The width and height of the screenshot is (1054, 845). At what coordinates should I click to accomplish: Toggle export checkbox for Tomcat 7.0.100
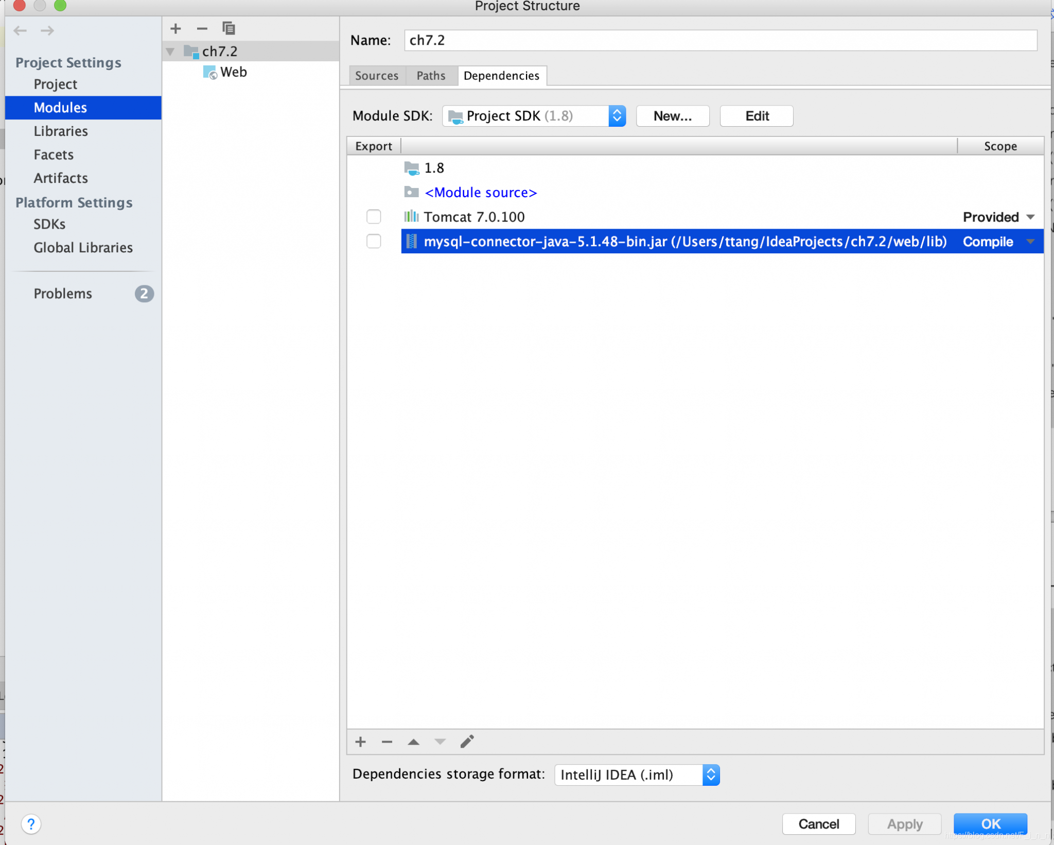(x=373, y=216)
